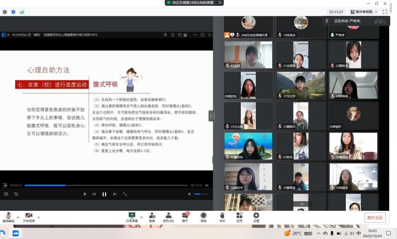Pause the shared video playback
The width and height of the screenshot is (397, 239).
(x=104, y=194)
